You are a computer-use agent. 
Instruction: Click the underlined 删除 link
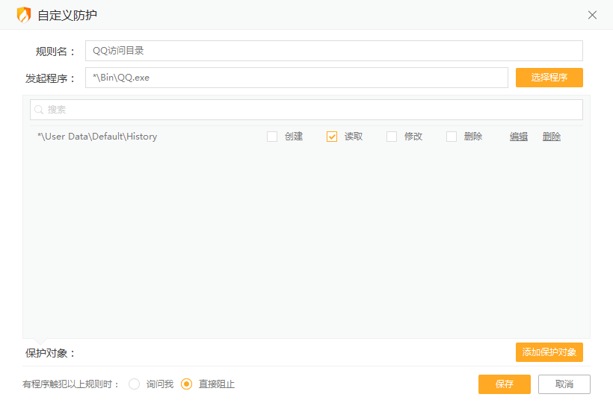552,137
